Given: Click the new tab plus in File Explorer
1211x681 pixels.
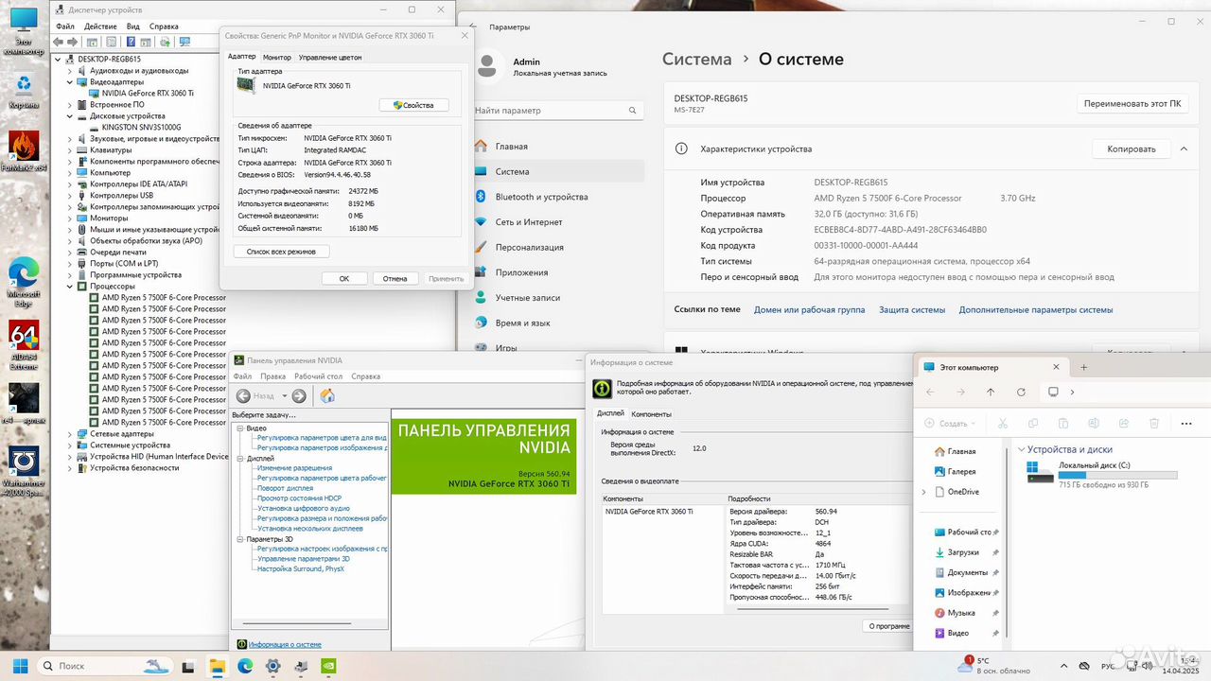Looking at the screenshot, I should point(1084,367).
